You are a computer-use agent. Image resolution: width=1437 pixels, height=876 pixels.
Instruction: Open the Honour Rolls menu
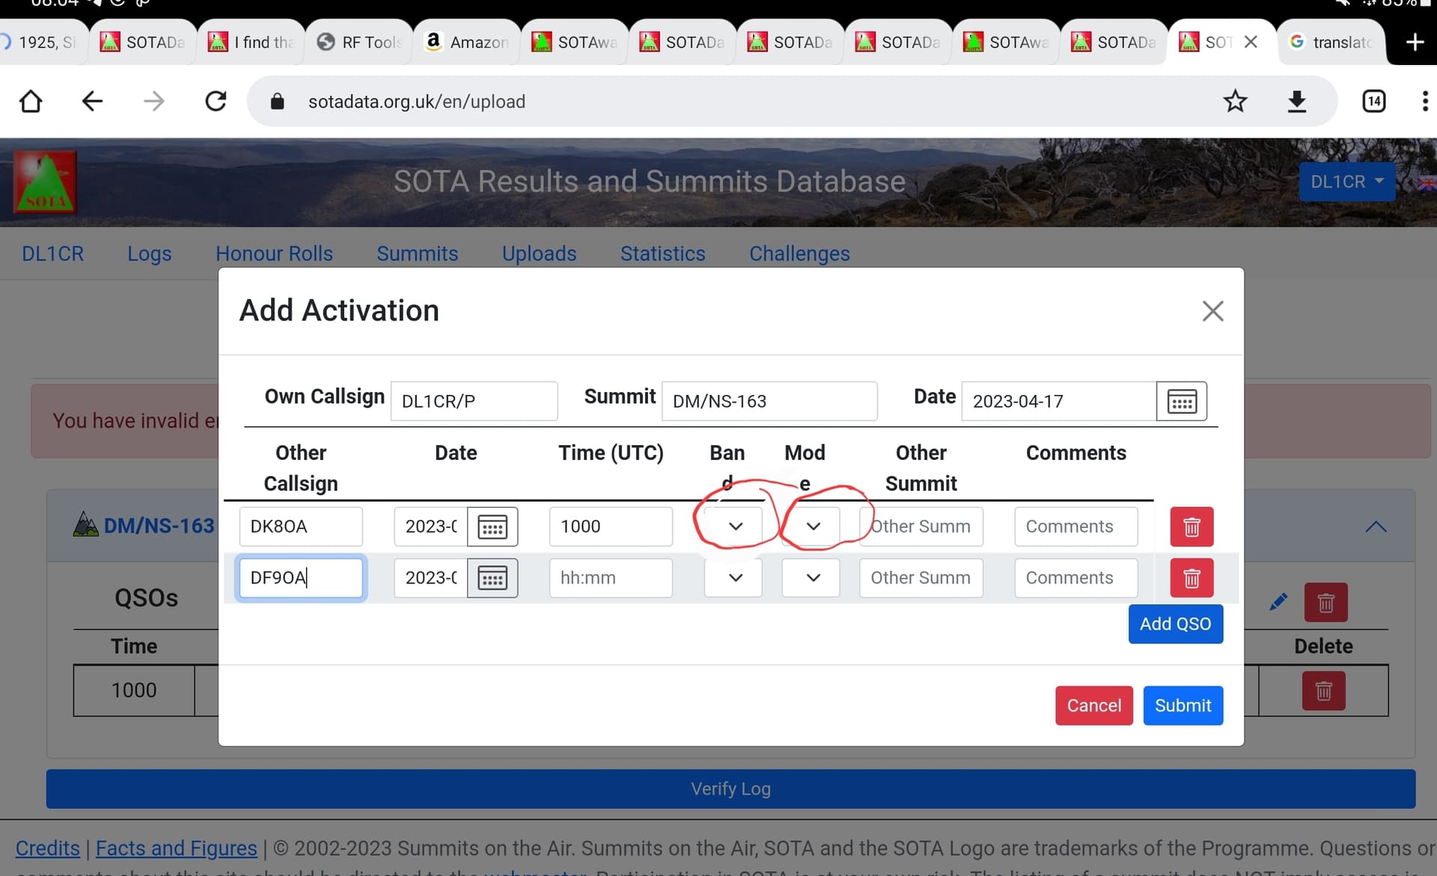pos(274,254)
